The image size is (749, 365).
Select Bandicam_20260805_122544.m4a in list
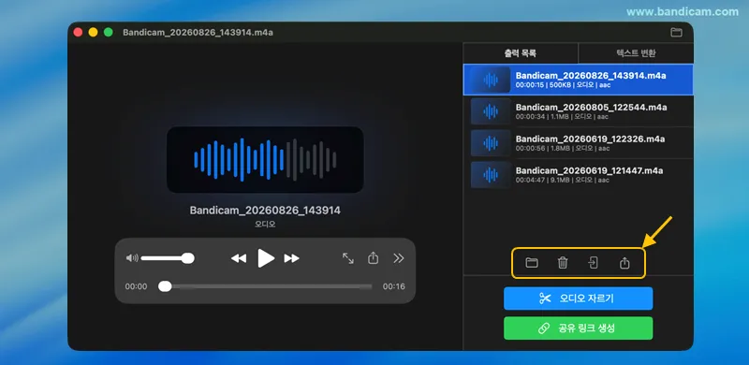coord(579,111)
